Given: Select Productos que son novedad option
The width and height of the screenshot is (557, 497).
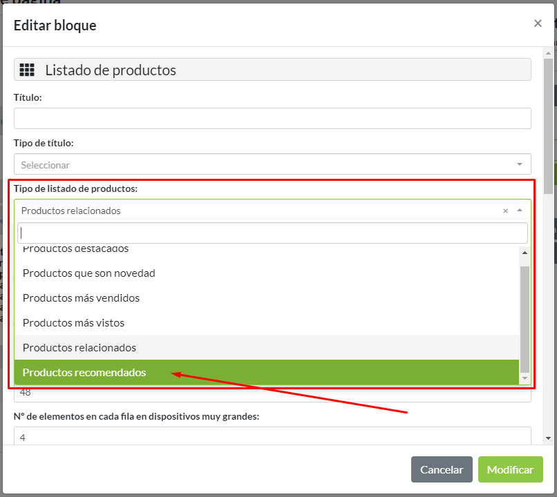Looking at the screenshot, I should point(88,273).
